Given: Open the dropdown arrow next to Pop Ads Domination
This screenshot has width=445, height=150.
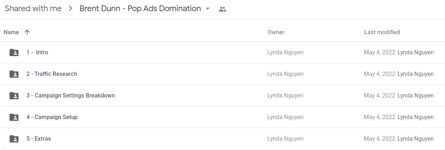Looking at the screenshot, I should (207, 9).
